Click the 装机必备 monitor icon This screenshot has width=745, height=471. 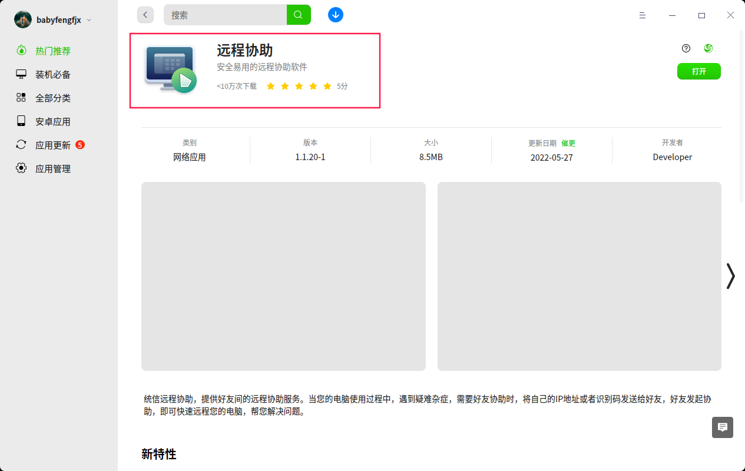(21, 74)
